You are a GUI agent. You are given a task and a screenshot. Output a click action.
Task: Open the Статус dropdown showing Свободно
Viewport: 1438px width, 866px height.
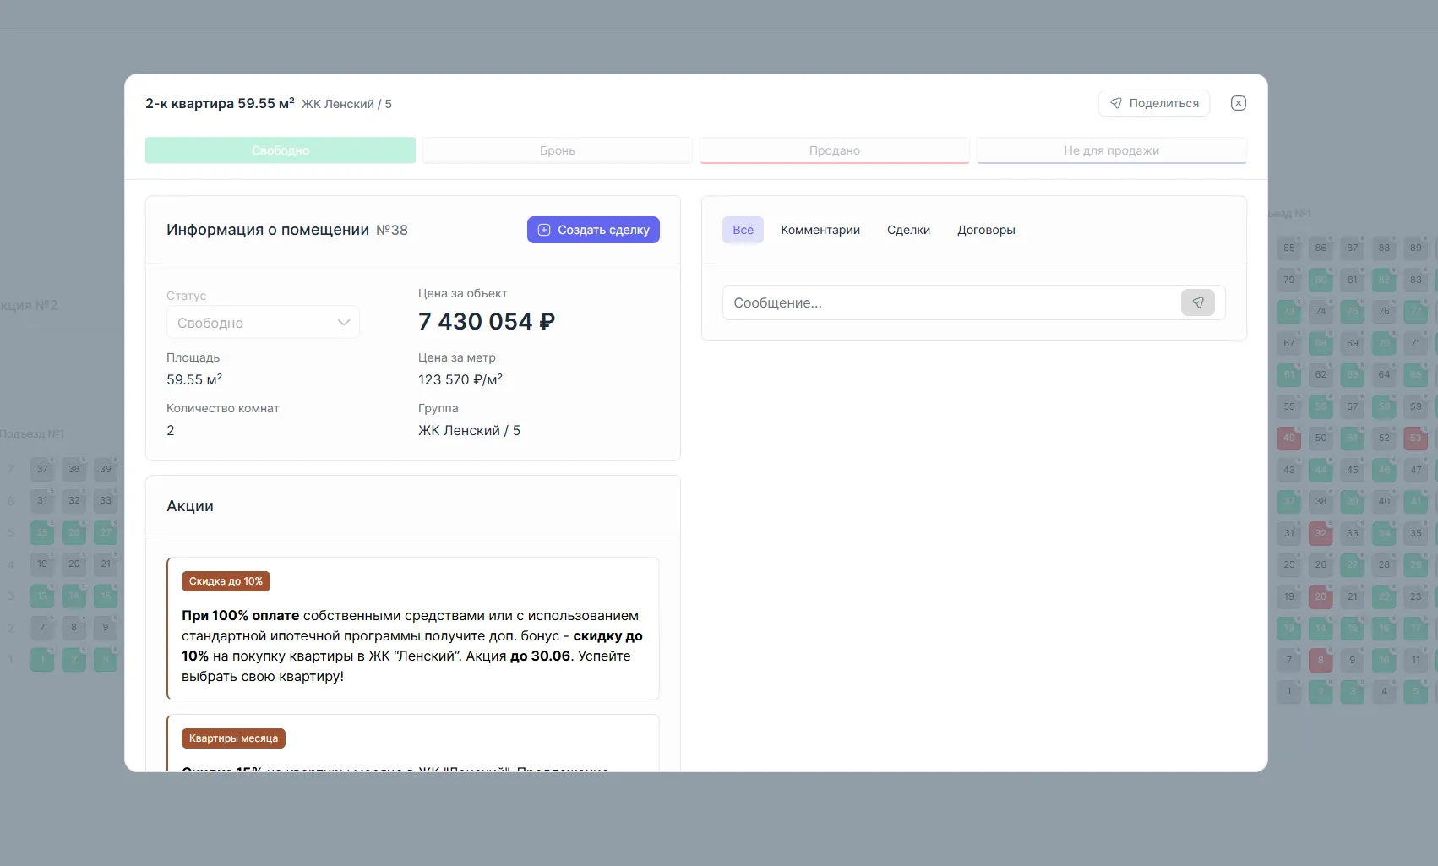click(263, 323)
